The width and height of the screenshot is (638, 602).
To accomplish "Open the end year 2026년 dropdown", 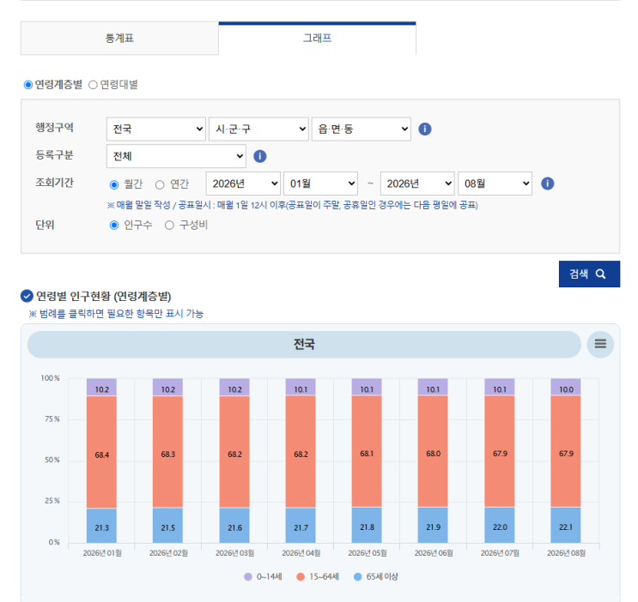I will 417,184.
